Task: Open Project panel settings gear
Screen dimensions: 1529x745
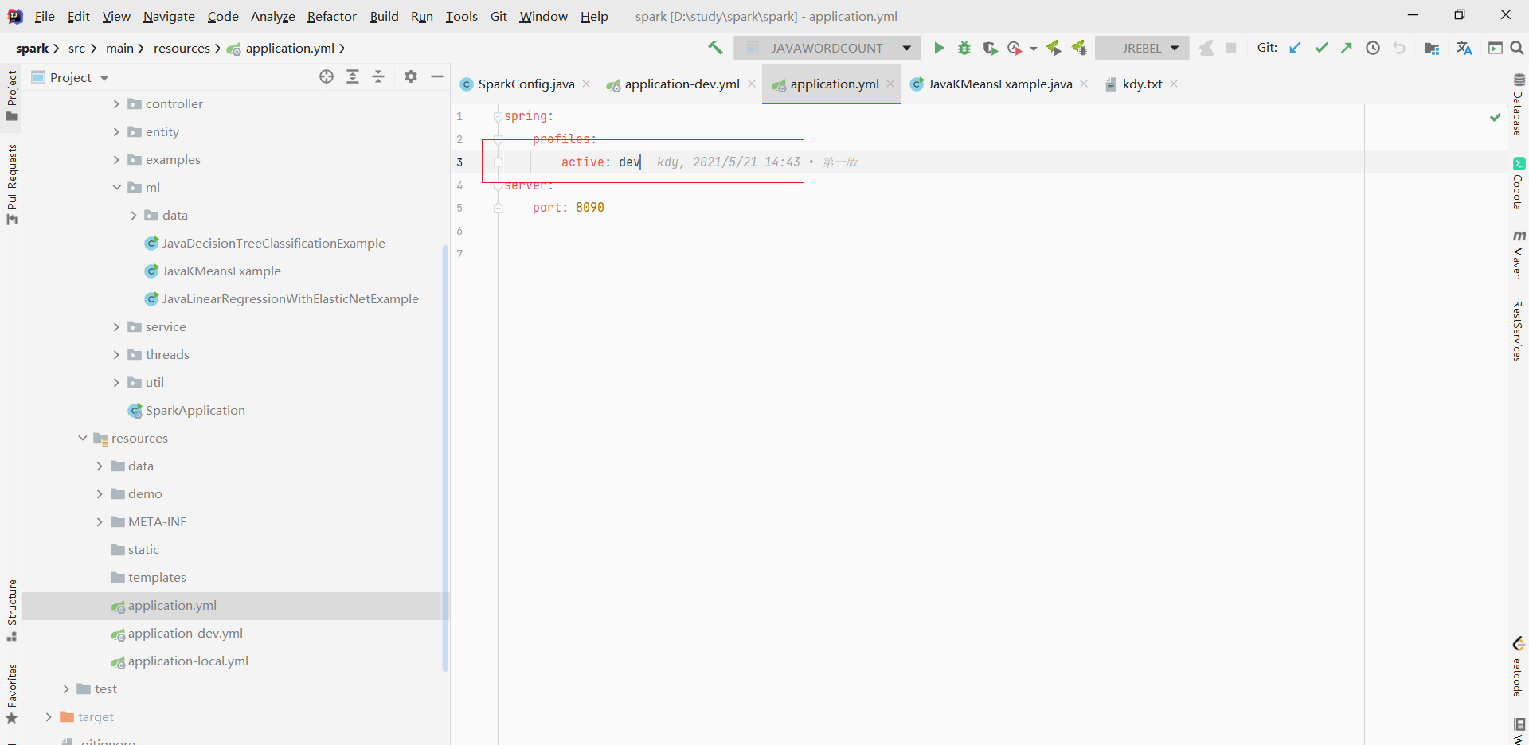Action: 411,76
